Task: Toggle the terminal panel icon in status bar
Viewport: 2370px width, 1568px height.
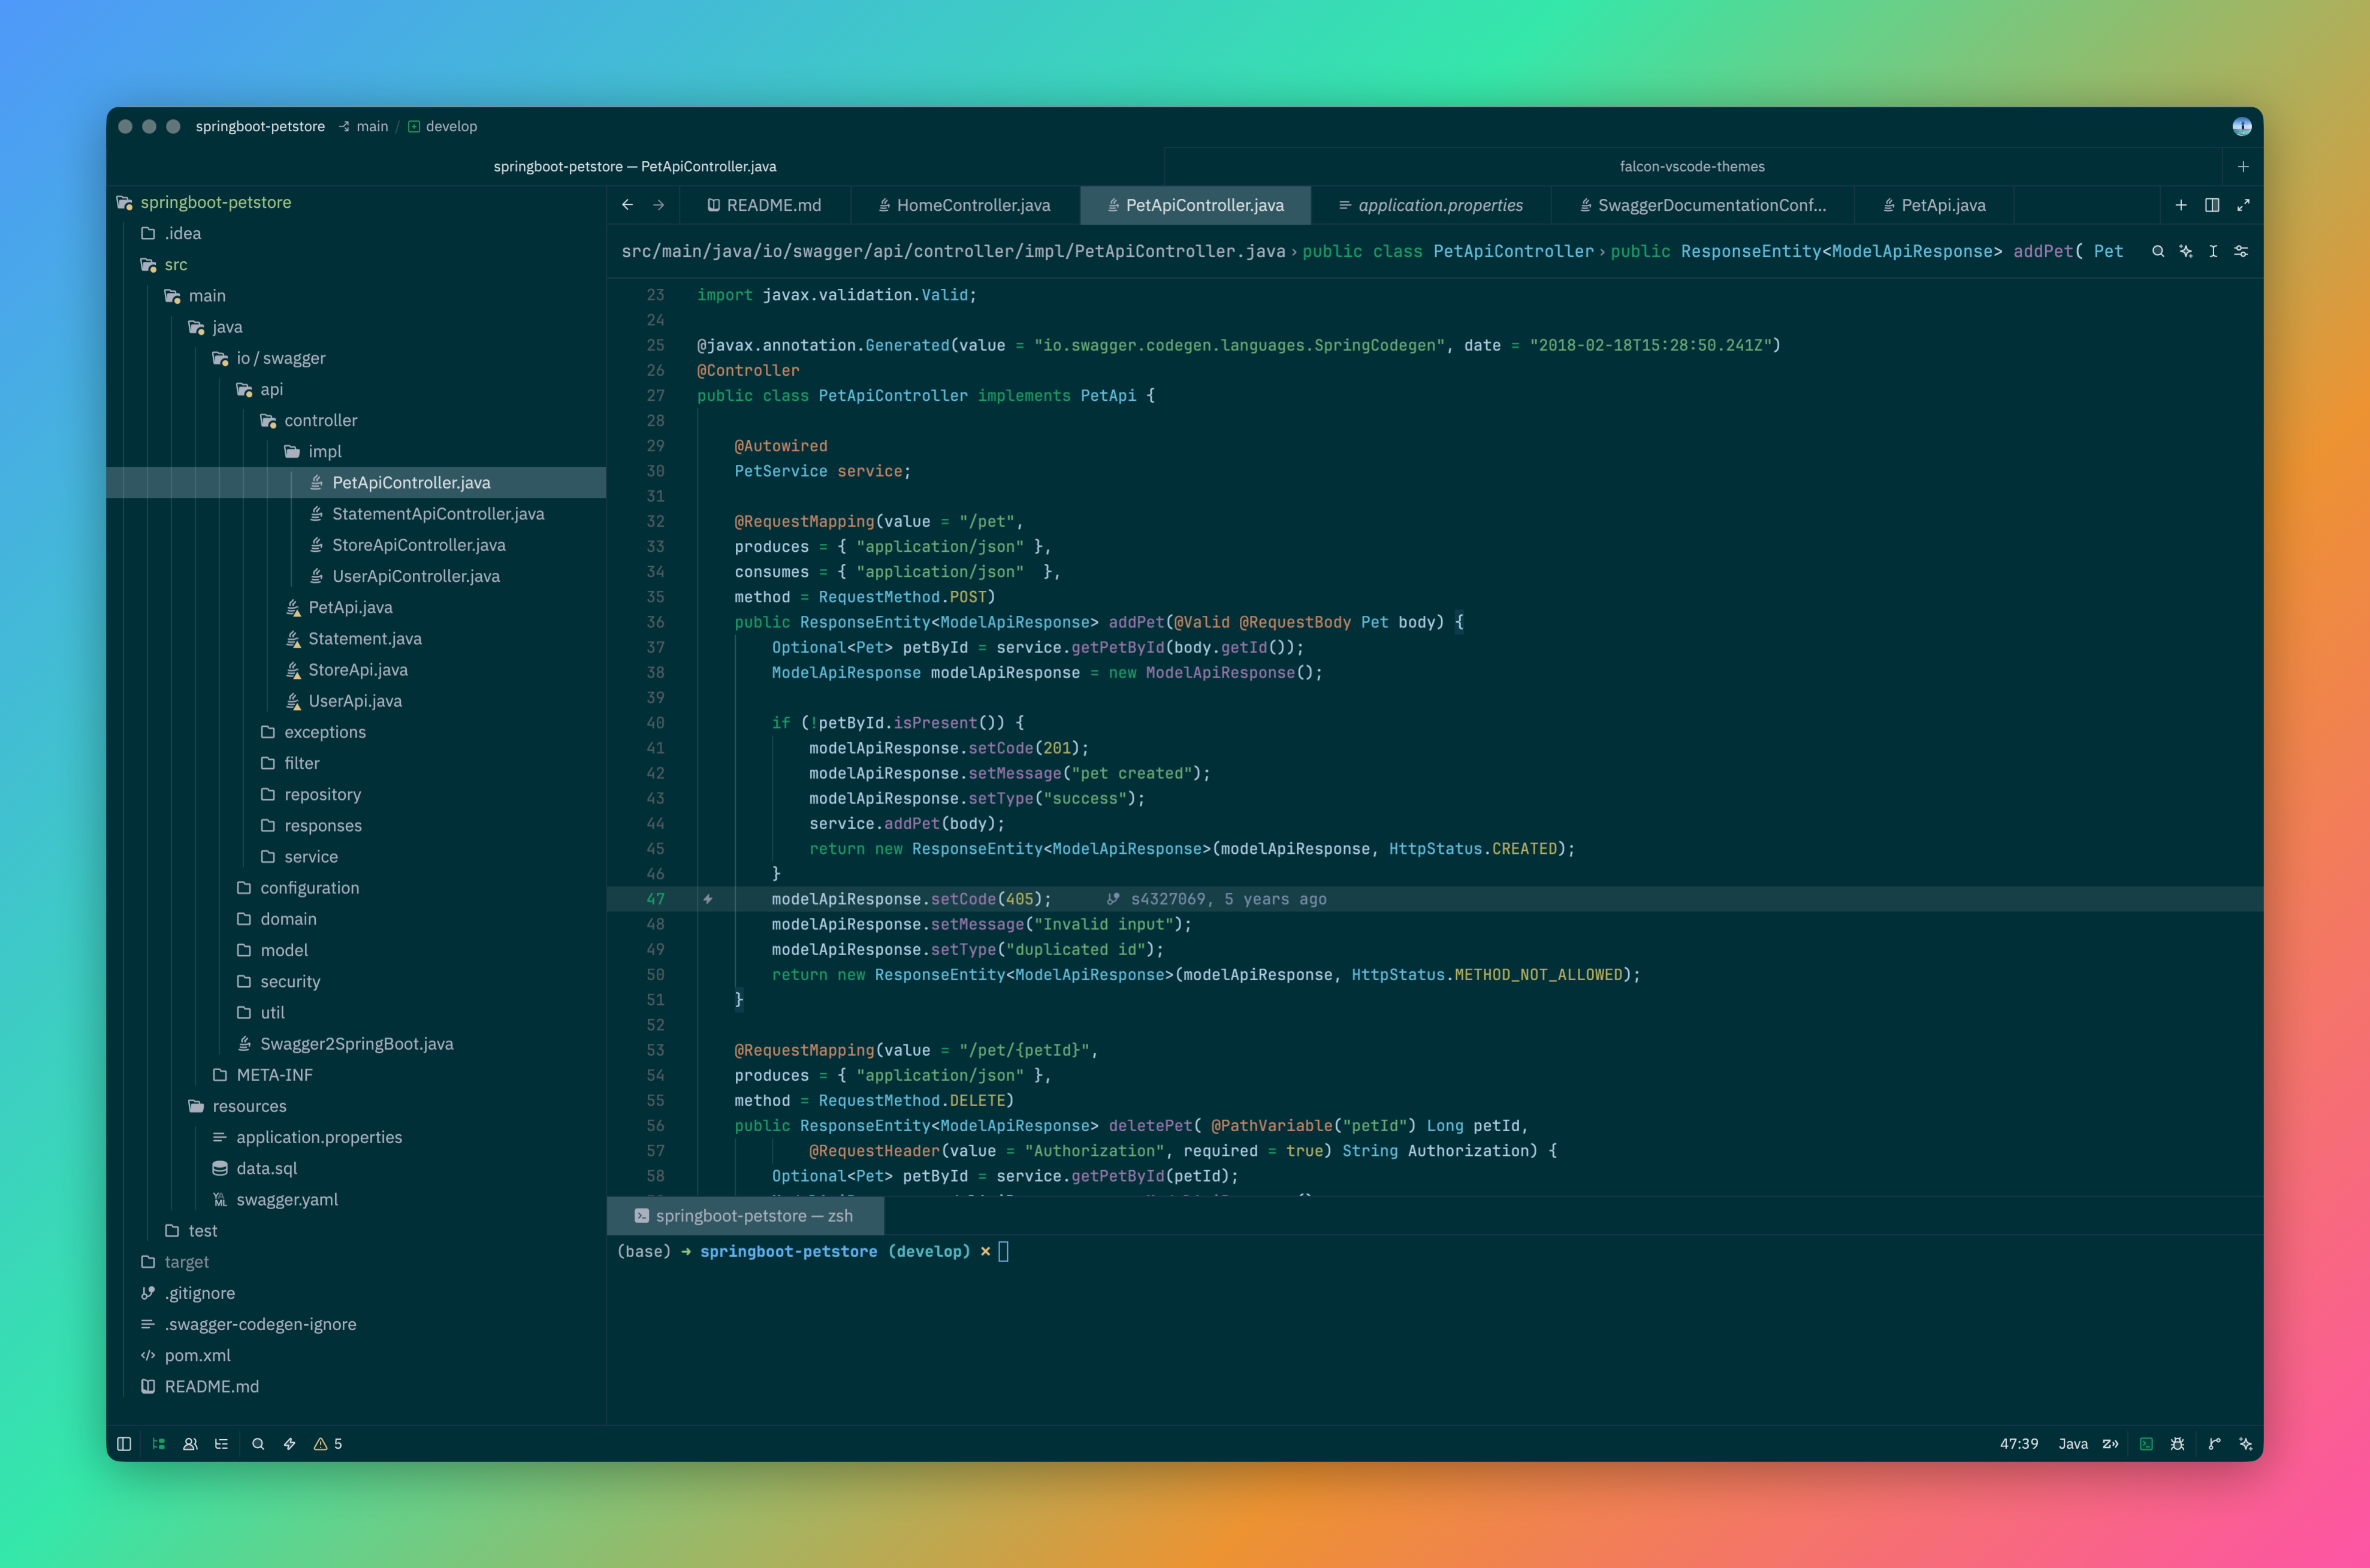Action: pos(2146,1443)
